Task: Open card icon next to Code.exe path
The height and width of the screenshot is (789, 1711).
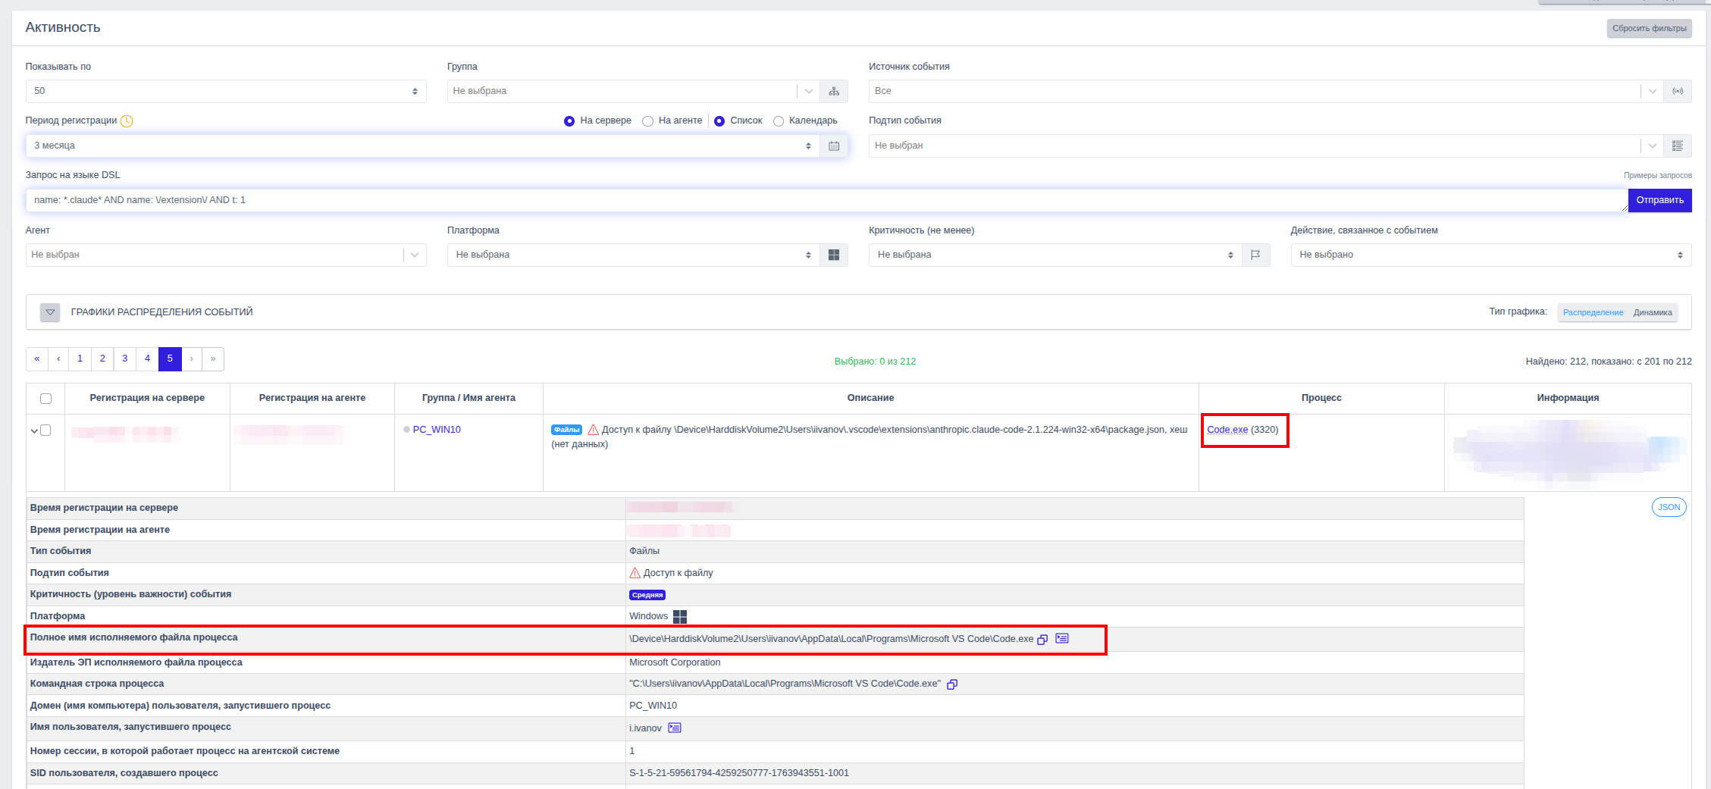Action: point(1062,638)
